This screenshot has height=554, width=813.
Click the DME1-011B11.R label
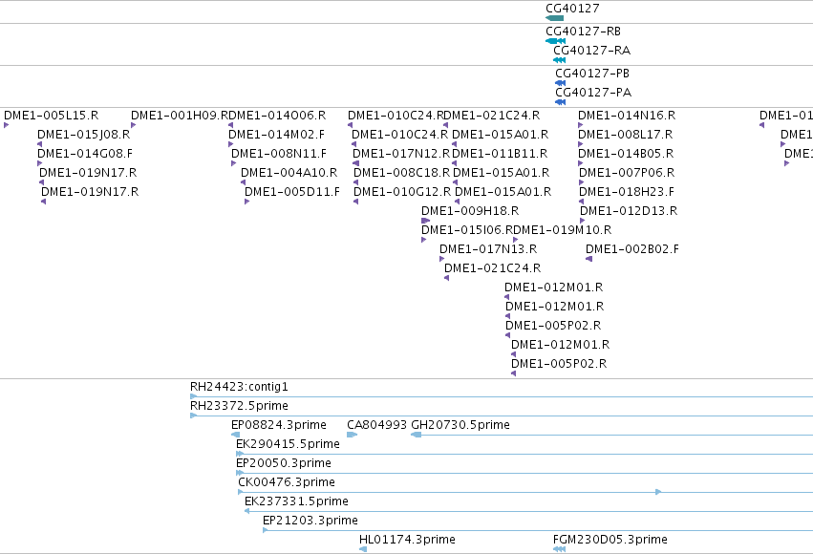[500, 154]
